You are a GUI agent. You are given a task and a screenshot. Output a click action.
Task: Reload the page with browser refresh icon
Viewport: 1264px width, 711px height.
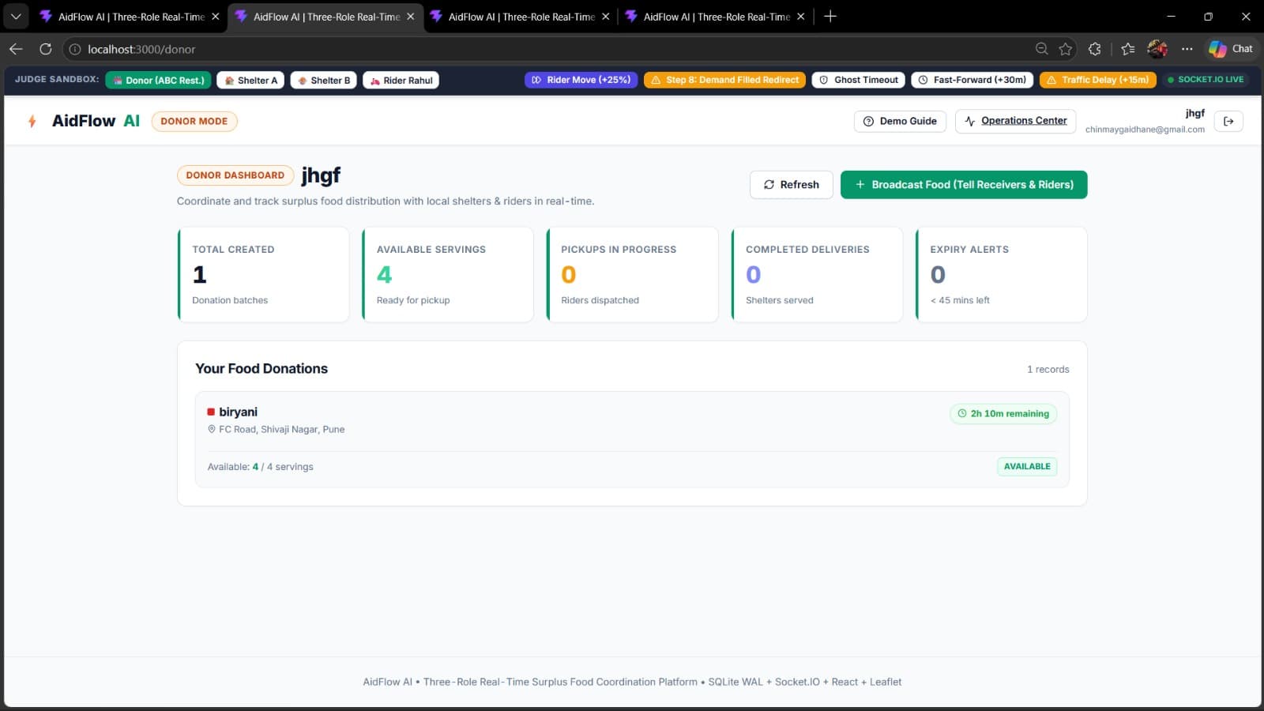tap(46, 49)
